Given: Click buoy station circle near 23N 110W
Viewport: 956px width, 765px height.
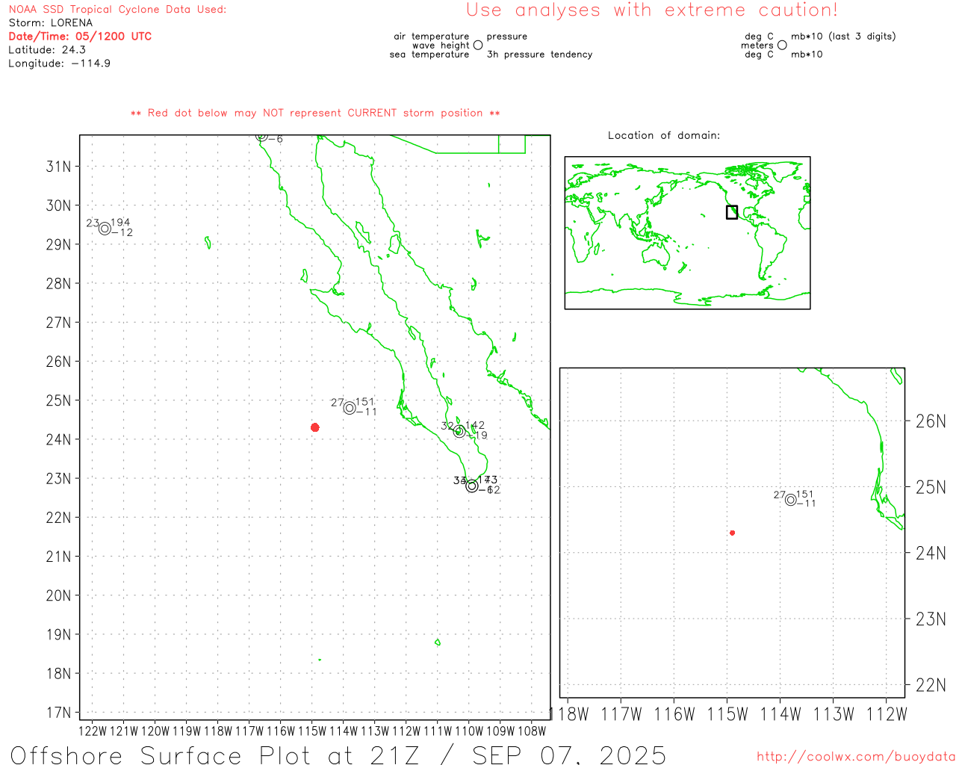Looking at the screenshot, I should 472,486.
